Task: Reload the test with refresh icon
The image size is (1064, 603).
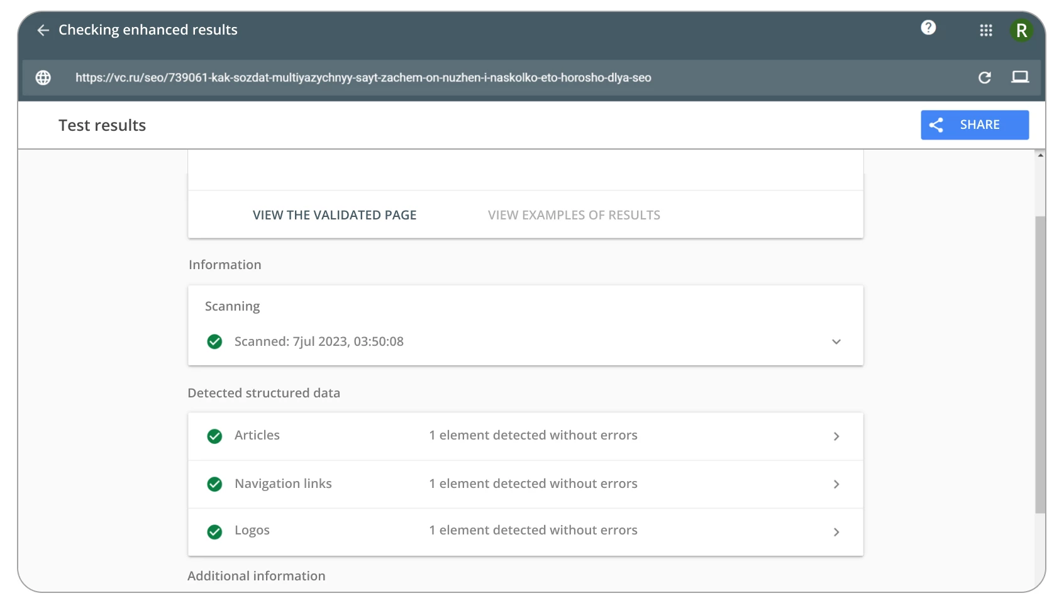Action: [985, 77]
